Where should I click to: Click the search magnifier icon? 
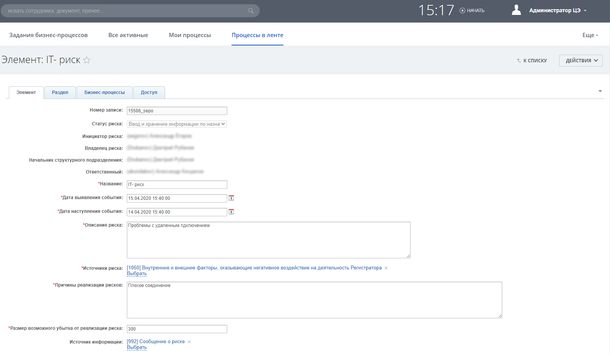click(251, 11)
